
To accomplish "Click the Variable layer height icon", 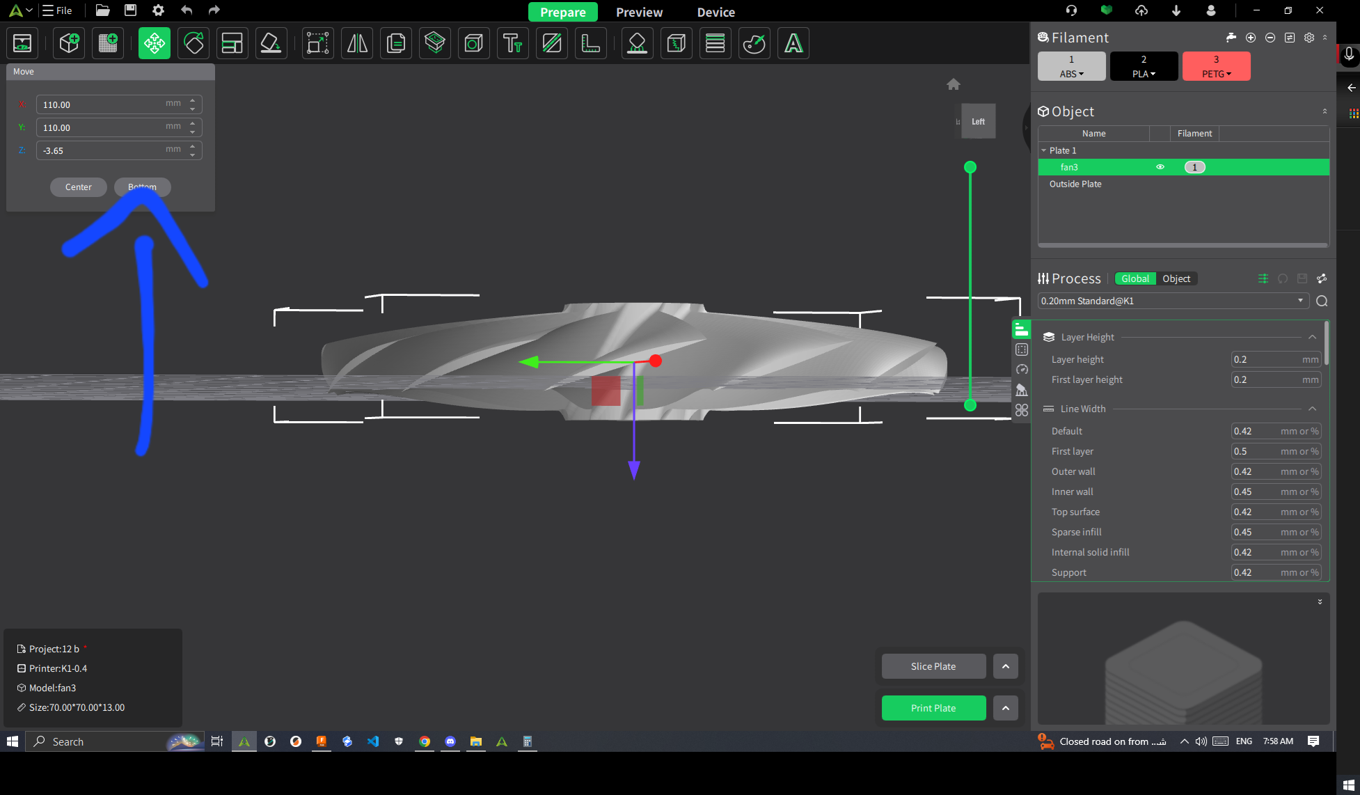I will click(715, 44).
